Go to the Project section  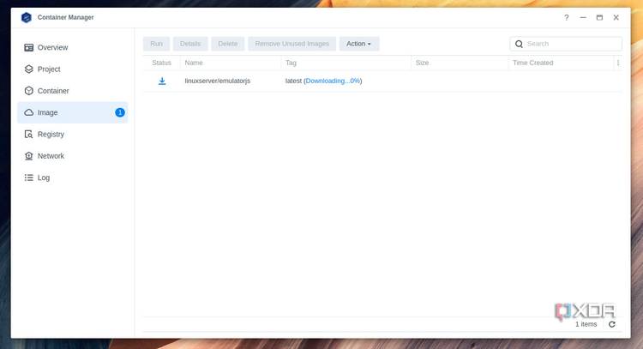(73, 69)
